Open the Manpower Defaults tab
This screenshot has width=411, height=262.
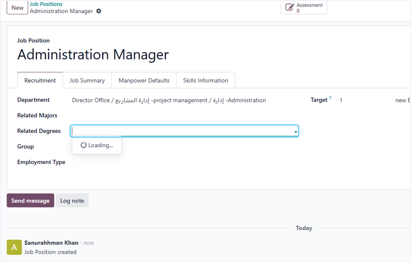(144, 80)
